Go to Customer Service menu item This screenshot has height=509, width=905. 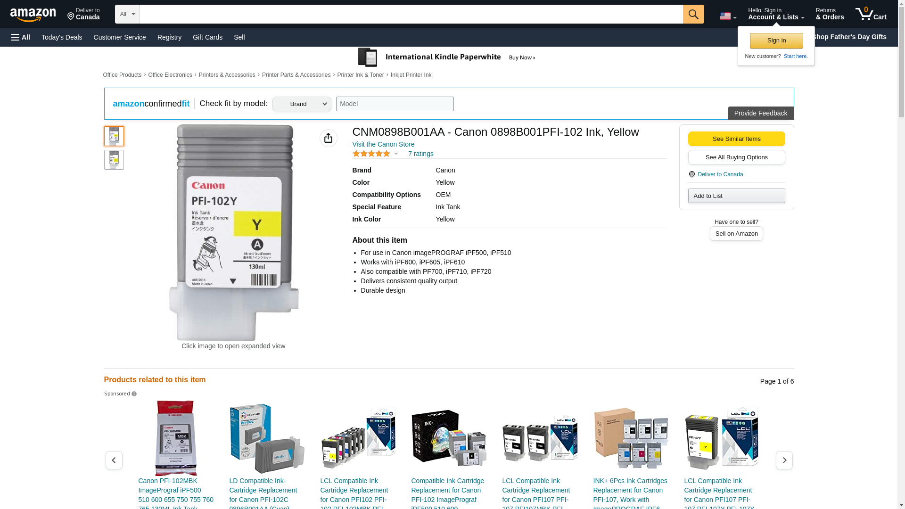(x=120, y=37)
